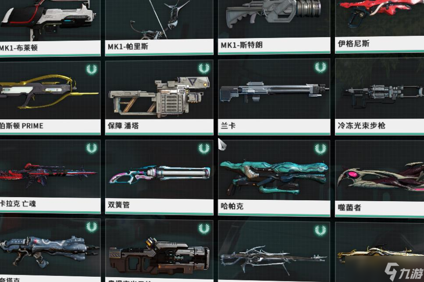The width and height of the screenshot is (424, 282).
Task: Click the laurel badge on 卡拉克 亡魂 card
Action: (92, 148)
